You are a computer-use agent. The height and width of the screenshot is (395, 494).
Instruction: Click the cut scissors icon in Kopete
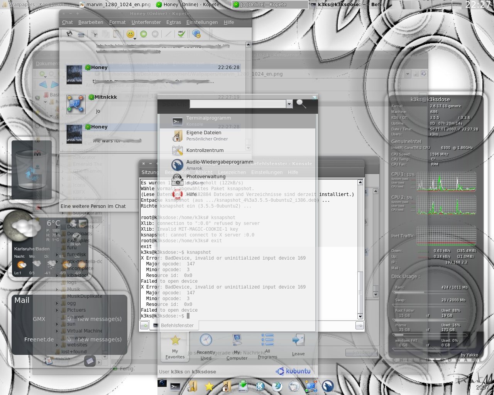point(95,34)
